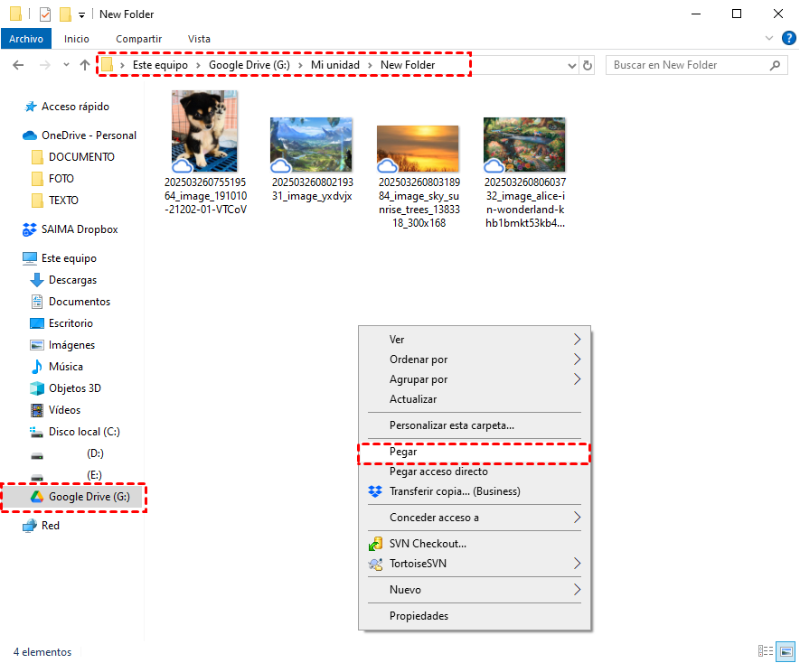The image size is (800, 663).
Task: Switch to details view in status bar
Action: coord(766,651)
